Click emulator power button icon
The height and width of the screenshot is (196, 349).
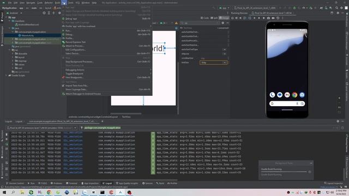pyautogui.click(x=232, y=18)
